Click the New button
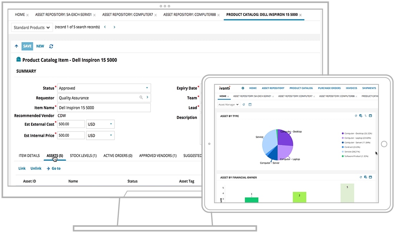This screenshot has height=233, width=395. point(40,46)
